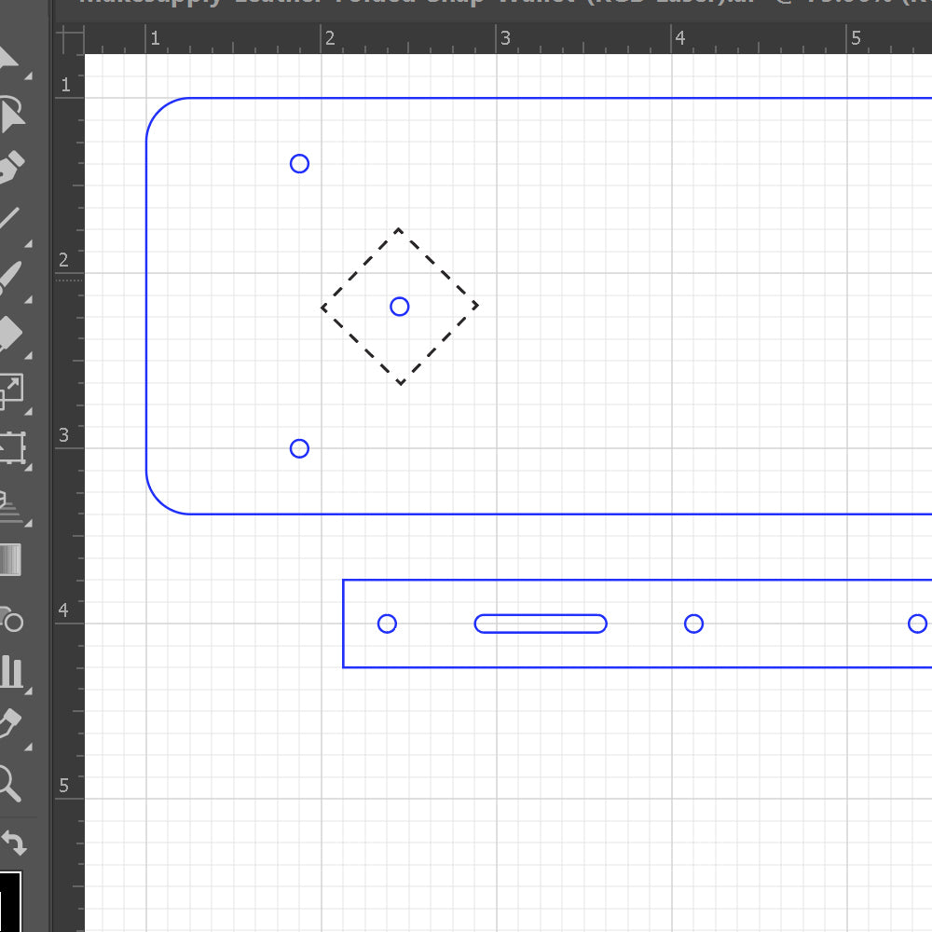The width and height of the screenshot is (932, 932).
Task: Select the Free Transform tool
Action: [x=11, y=447]
